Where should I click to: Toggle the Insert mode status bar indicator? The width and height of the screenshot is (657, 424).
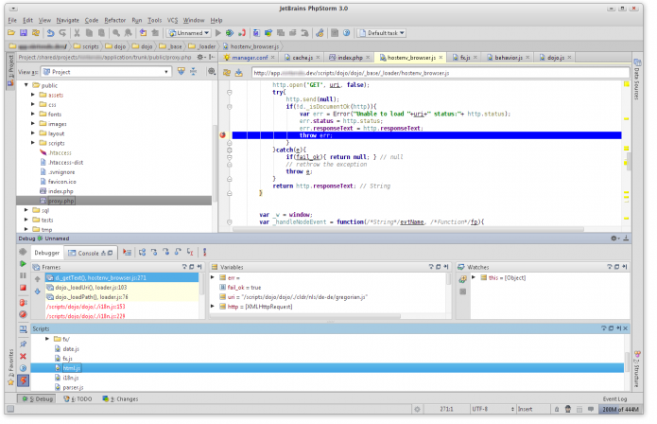pyautogui.click(x=525, y=409)
